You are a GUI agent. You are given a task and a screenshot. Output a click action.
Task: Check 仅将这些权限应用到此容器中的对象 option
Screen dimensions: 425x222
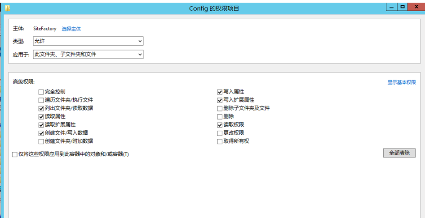pyautogui.click(x=15, y=154)
